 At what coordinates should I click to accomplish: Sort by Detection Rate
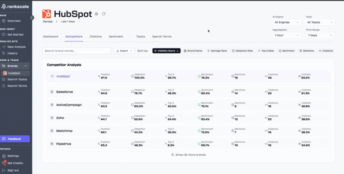tap(243, 51)
